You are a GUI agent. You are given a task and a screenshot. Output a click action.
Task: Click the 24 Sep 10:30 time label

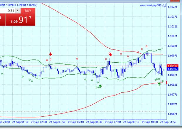(150, 122)
